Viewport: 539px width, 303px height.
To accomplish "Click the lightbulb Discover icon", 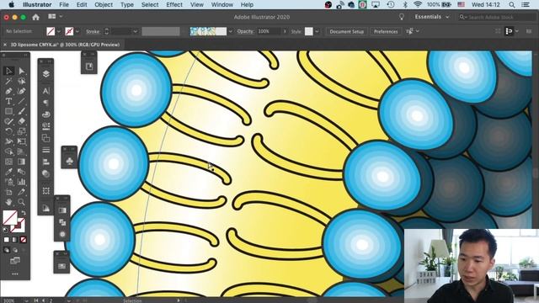I will pos(401,17).
